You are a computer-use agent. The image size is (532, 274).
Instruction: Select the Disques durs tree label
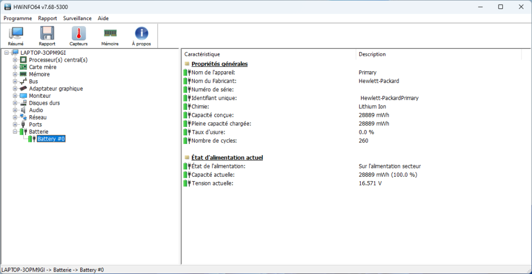(x=45, y=103)
